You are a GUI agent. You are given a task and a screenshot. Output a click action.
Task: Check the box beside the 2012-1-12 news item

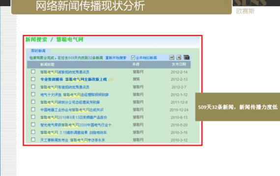click(x=33, y=94)
